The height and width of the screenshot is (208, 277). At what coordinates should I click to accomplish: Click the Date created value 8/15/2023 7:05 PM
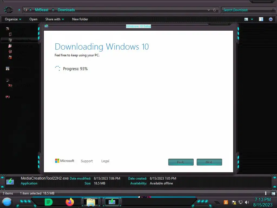(163, 178)
